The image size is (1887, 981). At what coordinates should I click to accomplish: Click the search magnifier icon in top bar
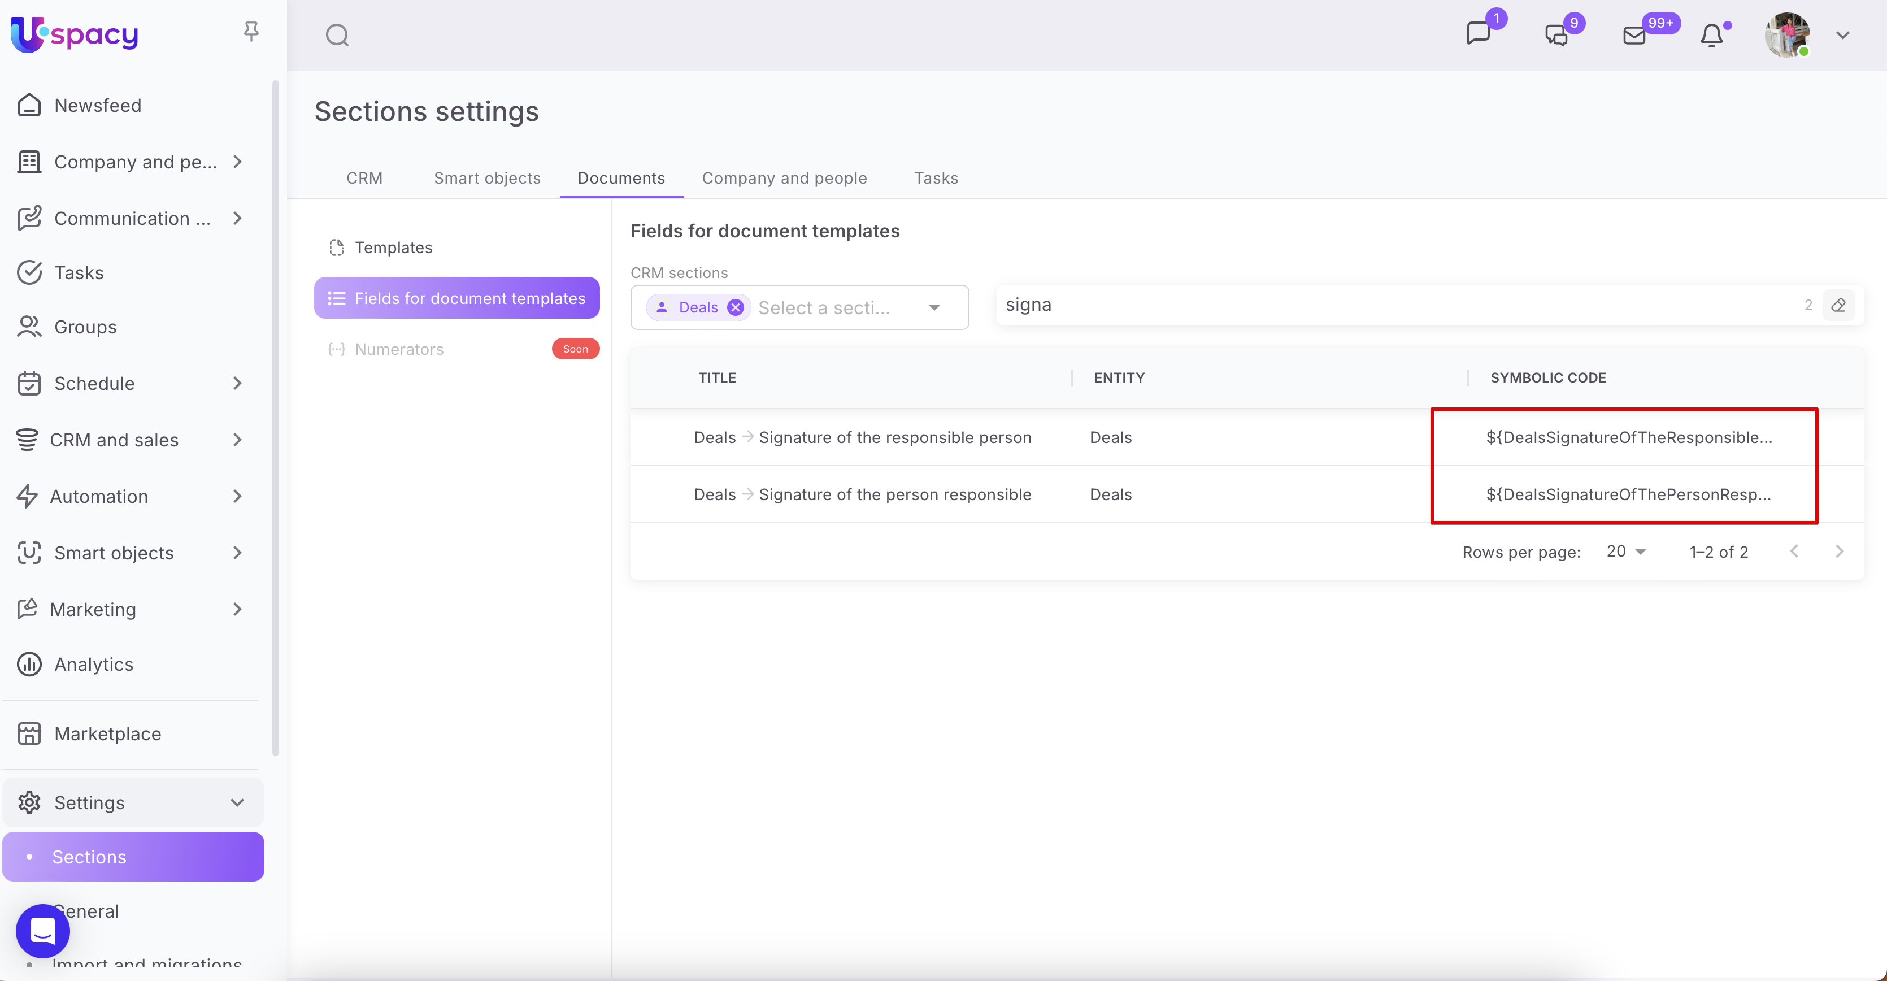[x=337, y=34]
